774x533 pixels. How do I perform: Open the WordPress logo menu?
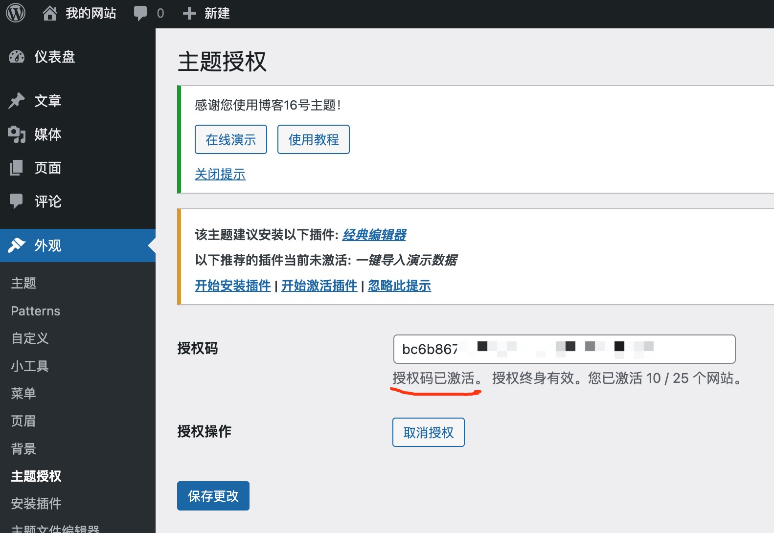[16, 13]
